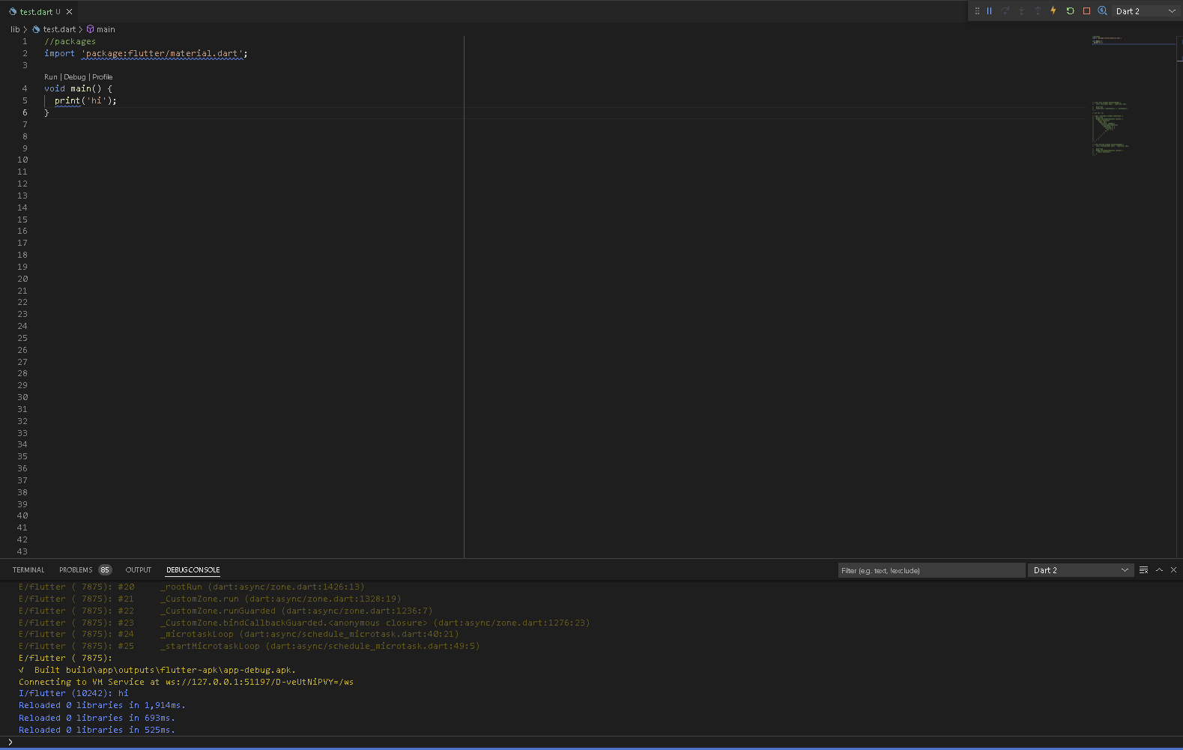The width and height of the screenshot is (1183, 750).
Task: Click the debug console input prompt
Action: coord(591,742)
